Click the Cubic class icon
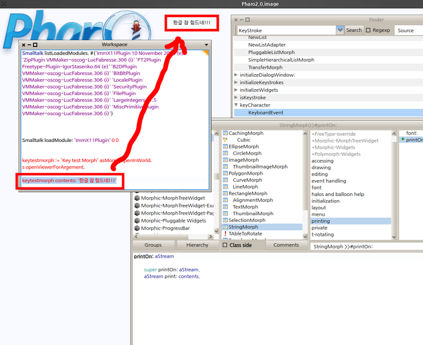This screenshot has width=423, height=345. pyautogui.click(x=225, y=140)
